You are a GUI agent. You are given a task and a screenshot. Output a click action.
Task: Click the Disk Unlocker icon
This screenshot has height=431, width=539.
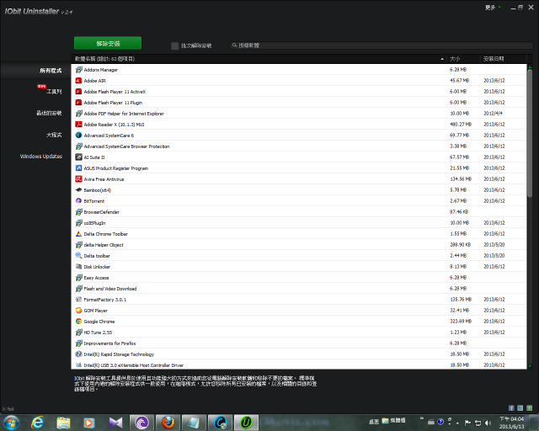point(78,267)
